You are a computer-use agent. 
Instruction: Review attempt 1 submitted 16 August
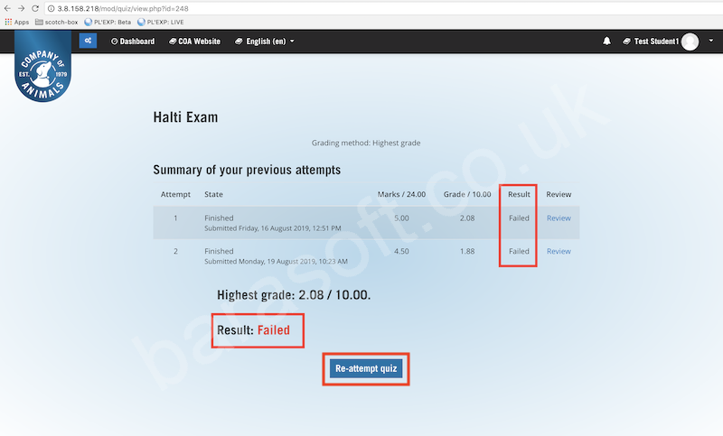click(559, 218)
